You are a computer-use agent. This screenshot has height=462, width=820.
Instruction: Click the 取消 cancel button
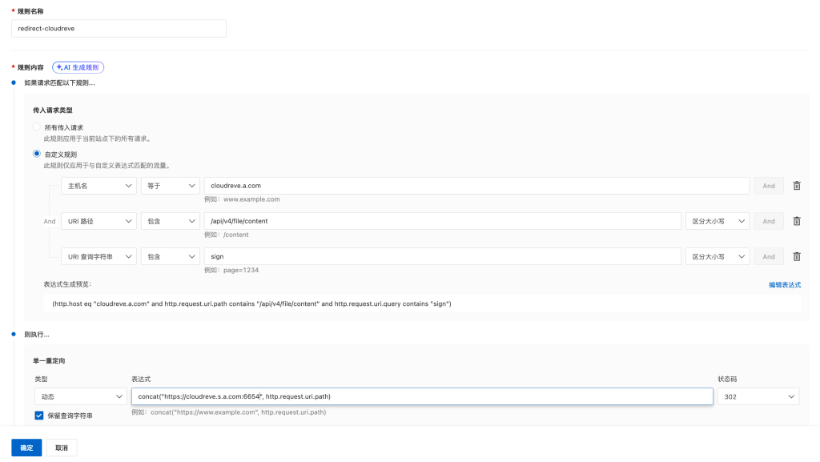pyautogui.click(x=62, y=448)
